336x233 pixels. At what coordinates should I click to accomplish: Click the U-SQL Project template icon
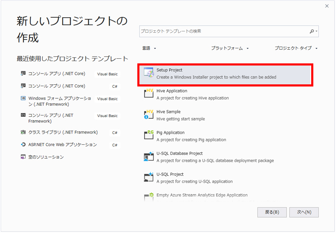[149, 177]
